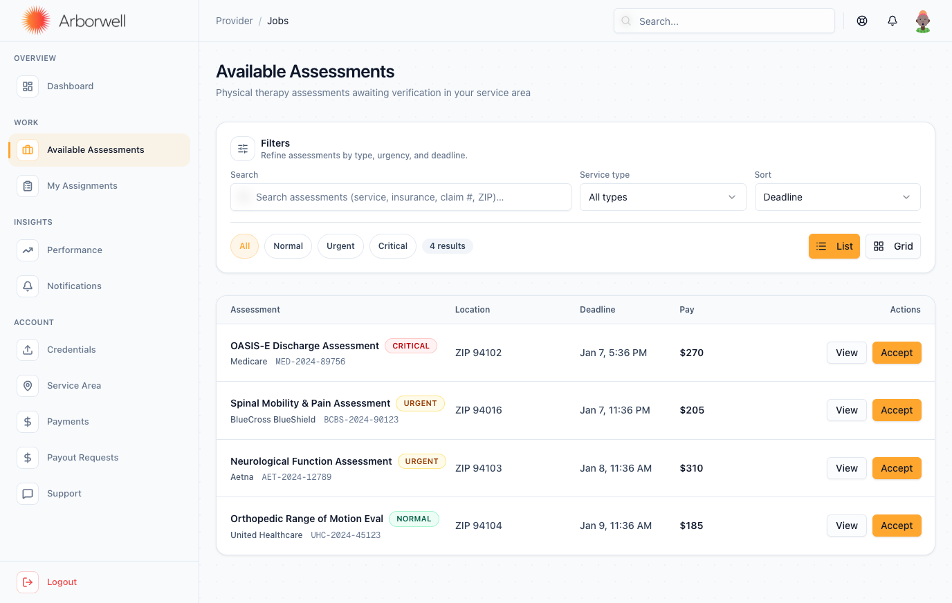The height and width of the screenshot is (603, 952).
Task: Open the Performance trend icon in the sidebar
Action: [x=28, y=250]
